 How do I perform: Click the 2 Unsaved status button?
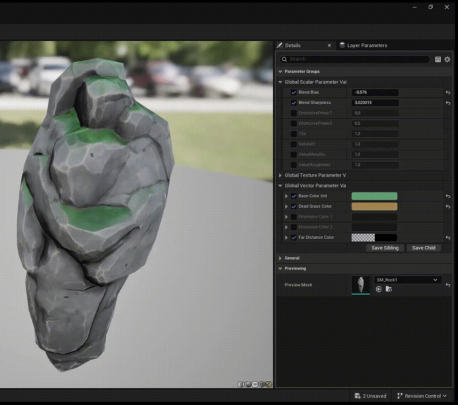coord(370,396)
